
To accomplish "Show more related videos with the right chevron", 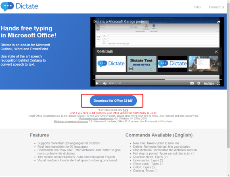I will click(x=218, y=64).
